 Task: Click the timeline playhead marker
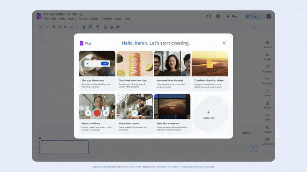[x=40, y=138]
